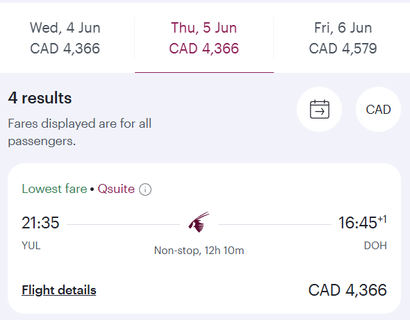Open the Flight details link
The width and height of the screenshot is (410, 320).
click(x=59, y=290)
